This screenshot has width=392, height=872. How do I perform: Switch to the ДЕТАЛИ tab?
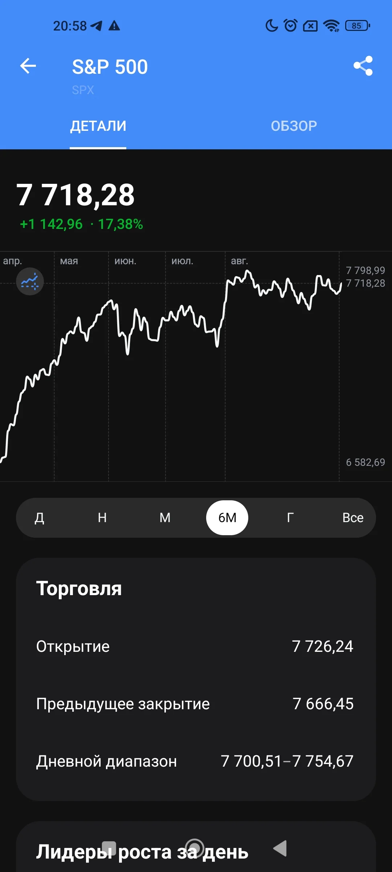point(98,126)
